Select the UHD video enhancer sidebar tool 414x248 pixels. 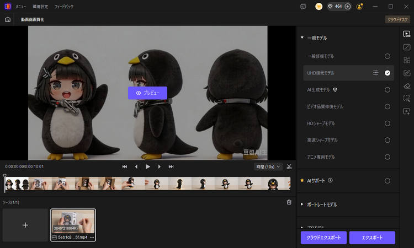407,34
